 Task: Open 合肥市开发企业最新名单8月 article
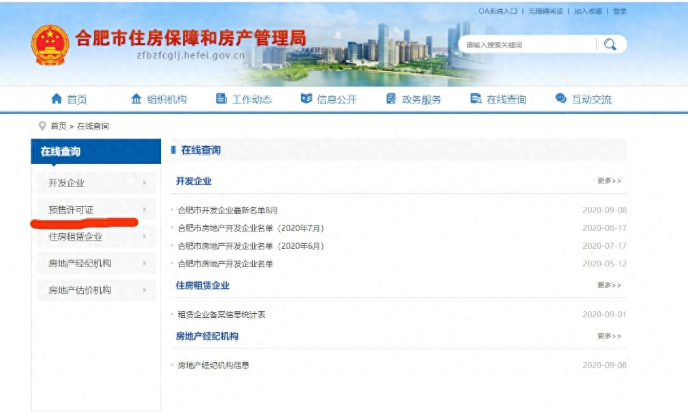pyautogui.click(x=227, y=211)
